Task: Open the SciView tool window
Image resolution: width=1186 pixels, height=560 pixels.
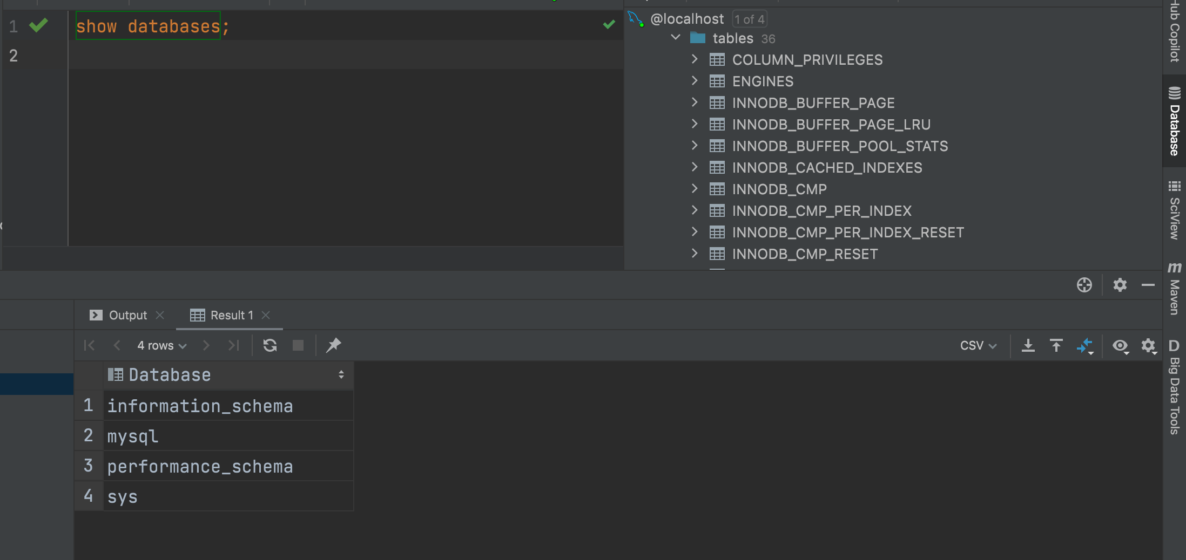Action: 1174,211
